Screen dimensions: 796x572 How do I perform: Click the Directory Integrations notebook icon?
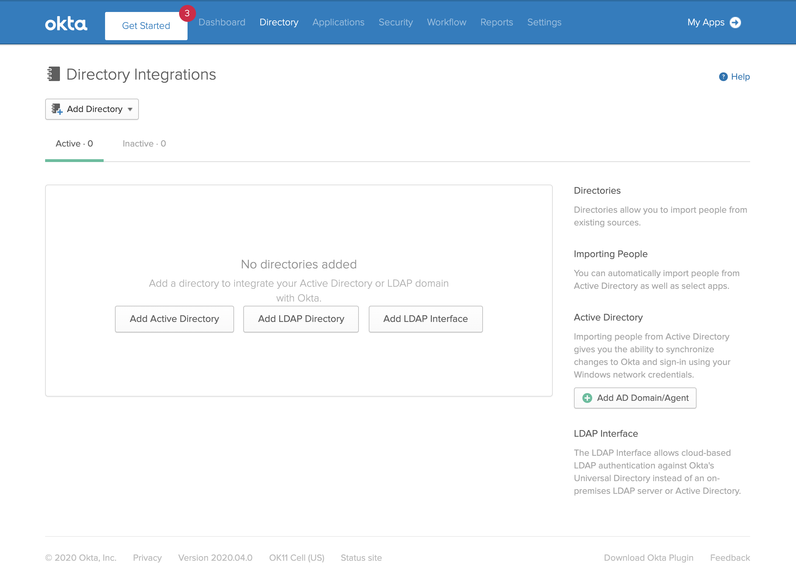(x=54, y=74)
